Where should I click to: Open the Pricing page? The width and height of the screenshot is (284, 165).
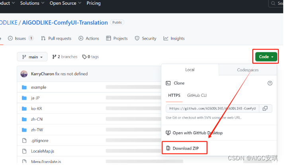(x=94, y=3)
